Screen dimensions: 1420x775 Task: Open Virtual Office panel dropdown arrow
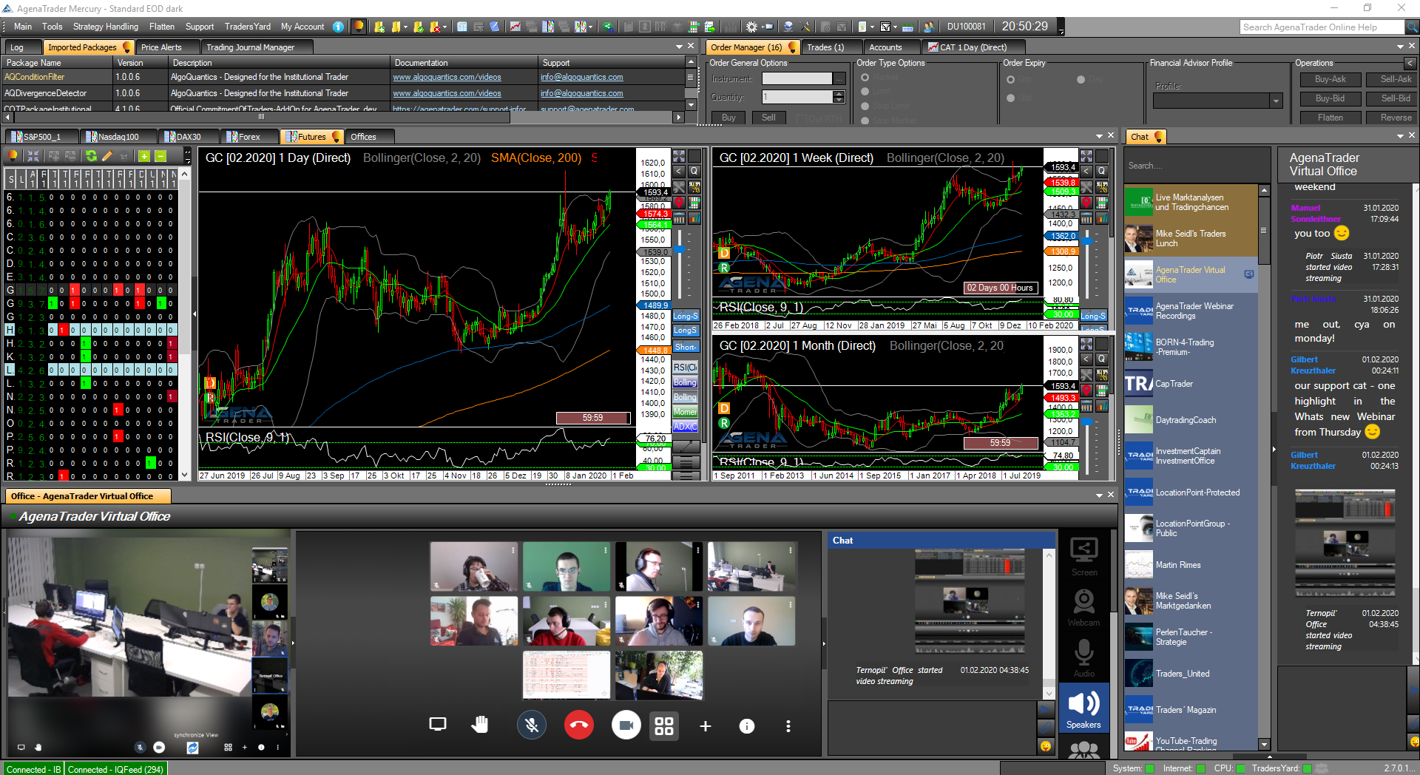1099,495
